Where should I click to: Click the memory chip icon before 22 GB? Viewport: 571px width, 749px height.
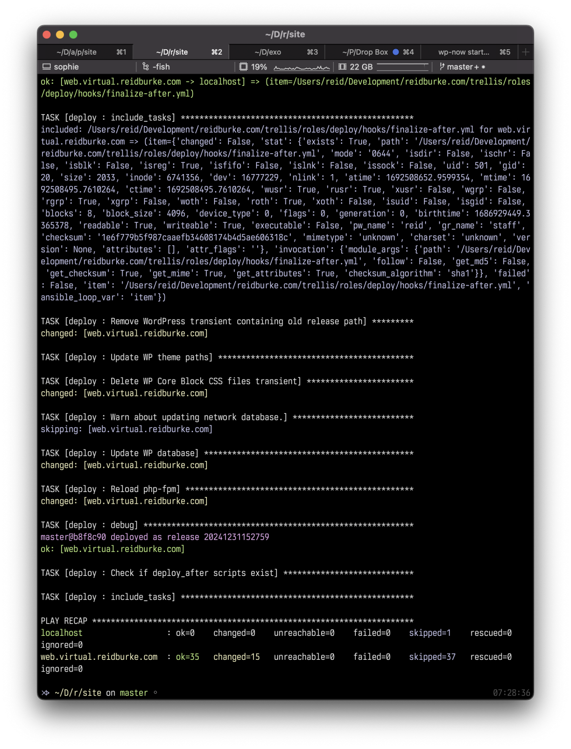(x=342, y=67)
